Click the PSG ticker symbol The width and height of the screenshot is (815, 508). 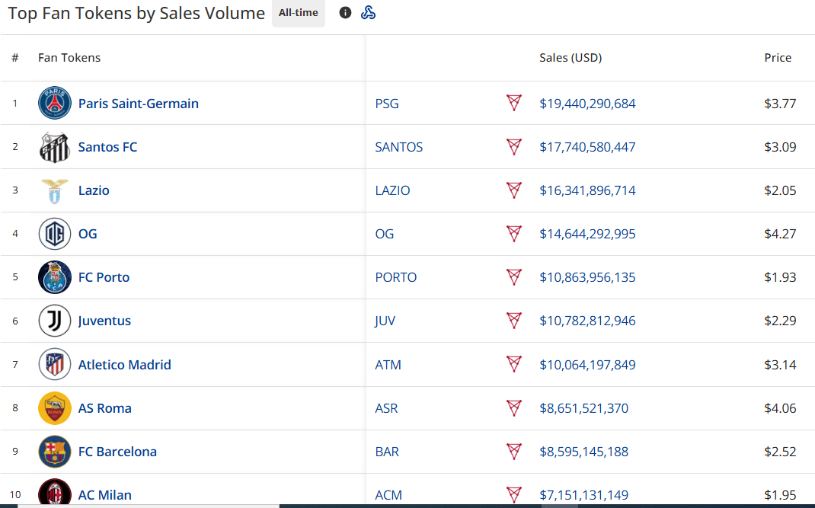click(x=387, y=104)
